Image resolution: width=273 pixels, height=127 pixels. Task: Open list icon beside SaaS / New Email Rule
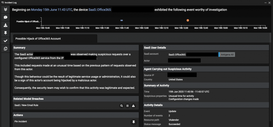(127, 106)
